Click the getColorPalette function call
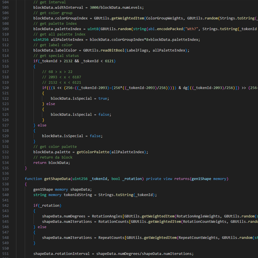 (x=93, y=152)
